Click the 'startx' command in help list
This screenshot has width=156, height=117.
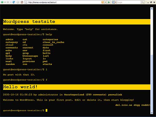click(x=47, y=64)
